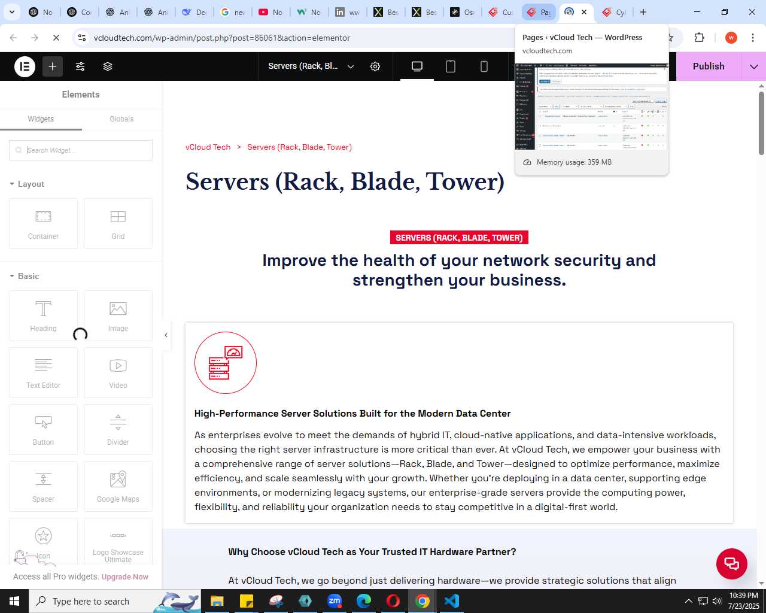The image size is (766, 613).
Task: Click the Add Element plus button
Action: tap(53, 66)
